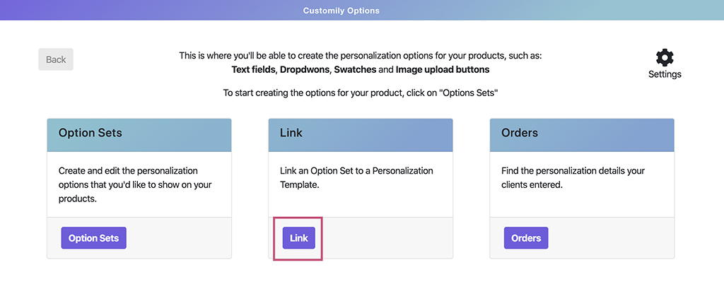Click the Option Sets card description text
The height and width of the screenshot is (308, 724).
click(x=134, y=184)
